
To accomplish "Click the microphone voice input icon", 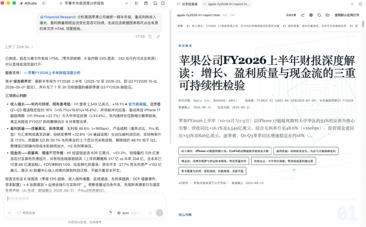I will (150, 213).
